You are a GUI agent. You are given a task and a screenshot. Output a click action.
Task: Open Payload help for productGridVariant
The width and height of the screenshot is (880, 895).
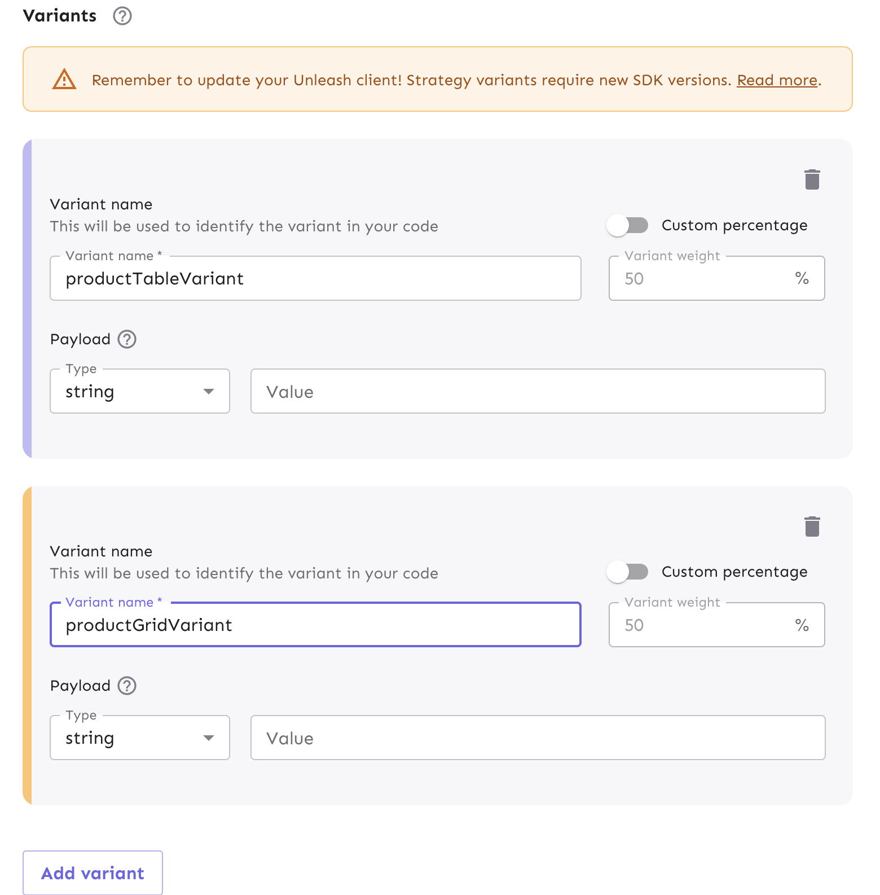coord(127,686)
